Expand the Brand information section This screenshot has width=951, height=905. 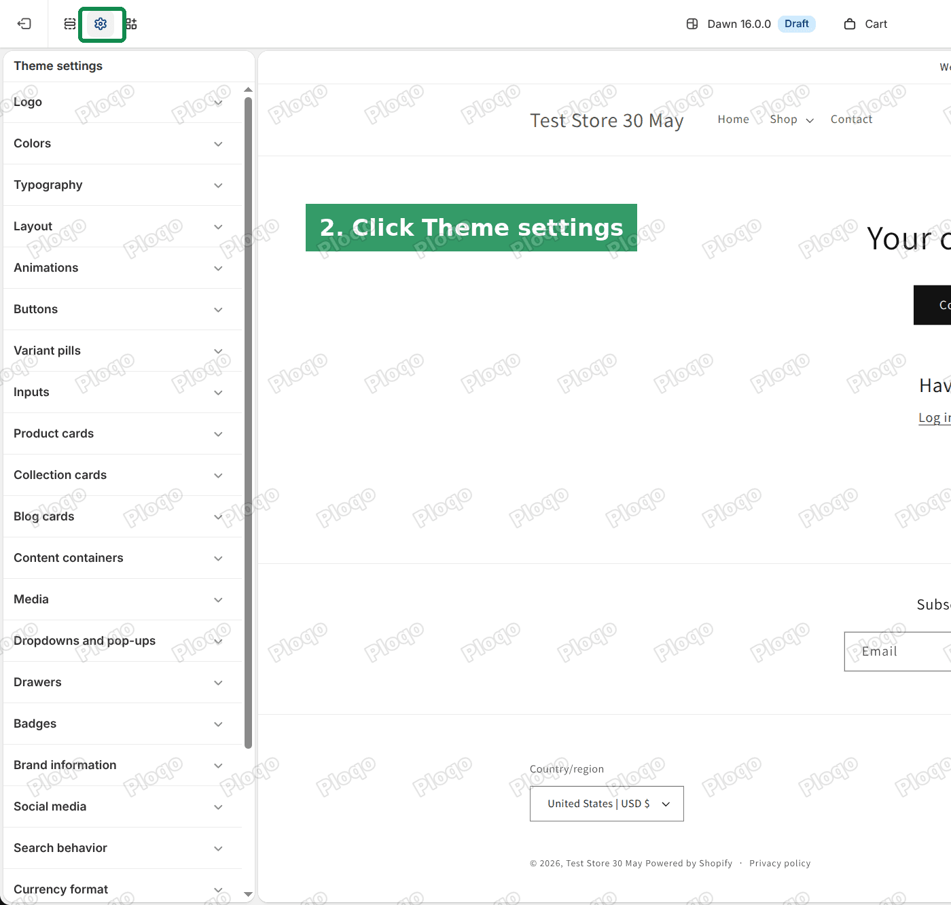(x=123, y=765)
